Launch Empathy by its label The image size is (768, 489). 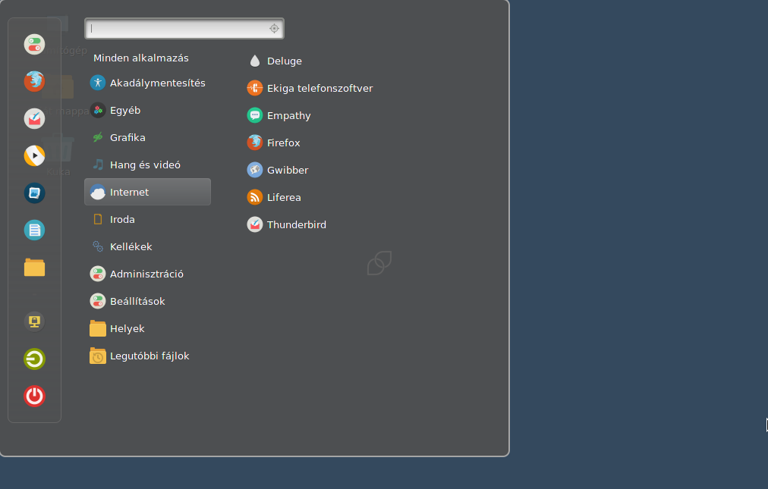[289, 116]
